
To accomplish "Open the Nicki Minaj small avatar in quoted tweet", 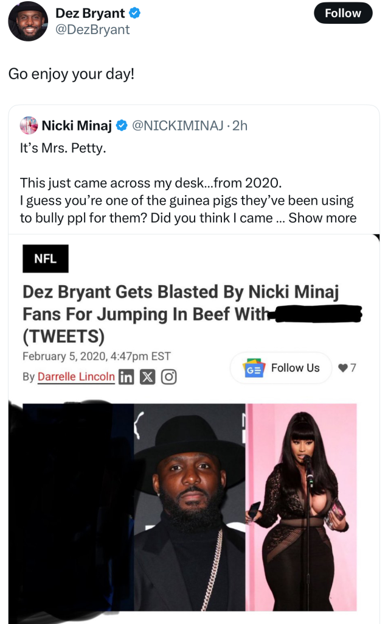I will click(x=29, y=126).
